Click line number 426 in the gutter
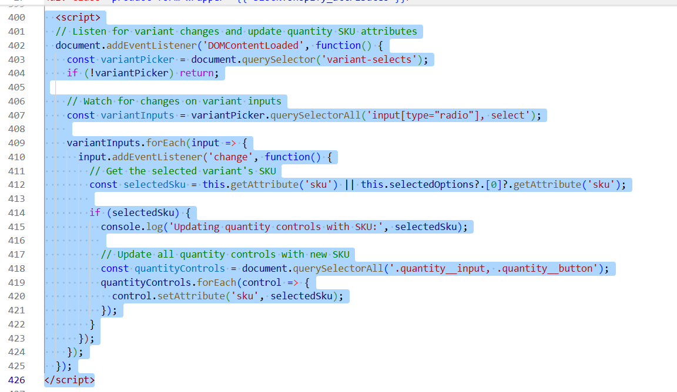Viewport: 677px width, 392px height. coord(16,380)
